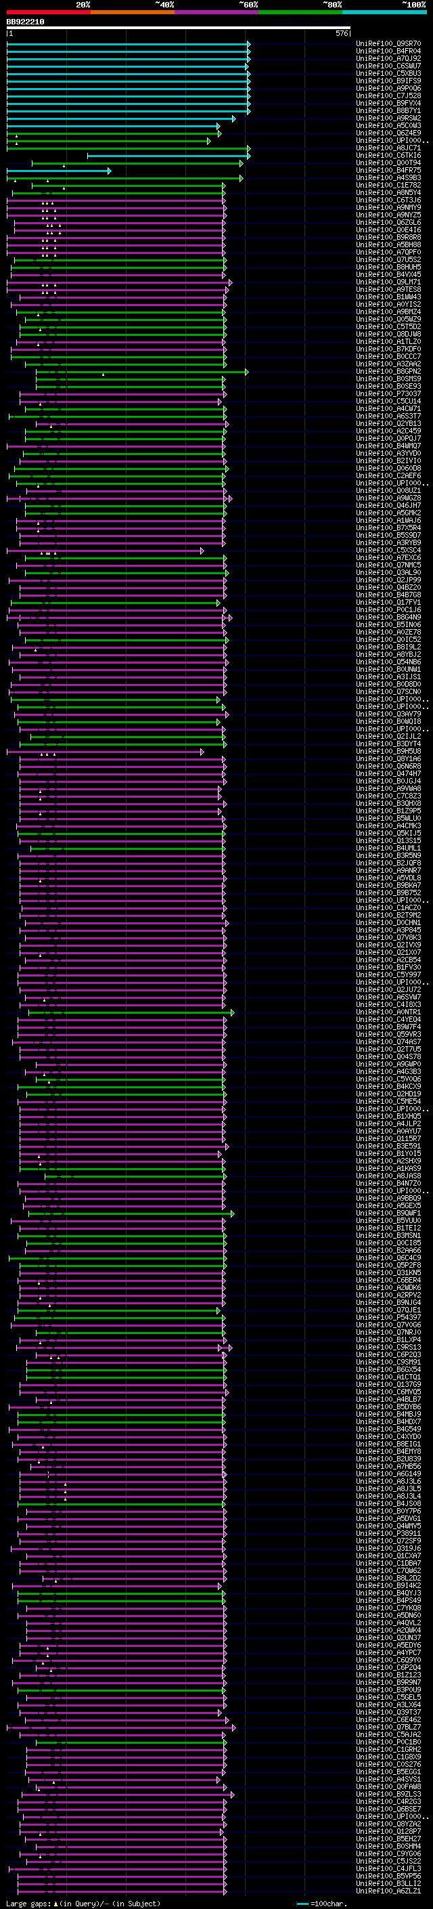
Task: Click the UniRef100_B9FVX4 label
Action: click(x=388, y=103)
